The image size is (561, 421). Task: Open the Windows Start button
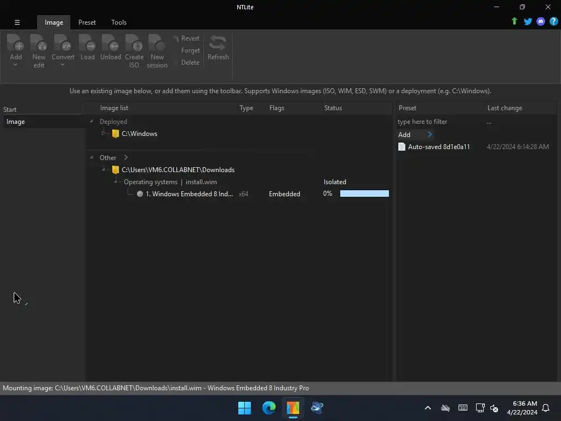tap(245, 408)
